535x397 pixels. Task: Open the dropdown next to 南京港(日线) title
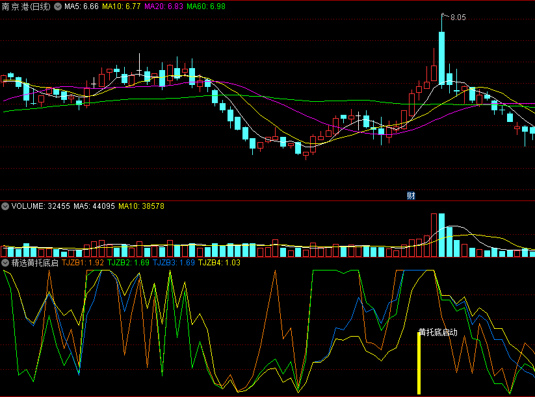pyautogui.click(x=58, y=6)
